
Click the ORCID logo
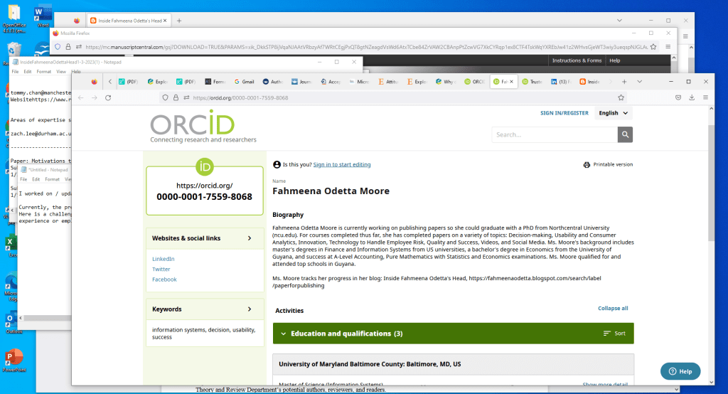click(x=203, y=126)
